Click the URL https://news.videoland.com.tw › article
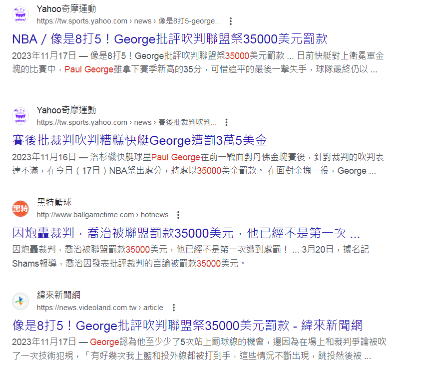 point(100,308)
